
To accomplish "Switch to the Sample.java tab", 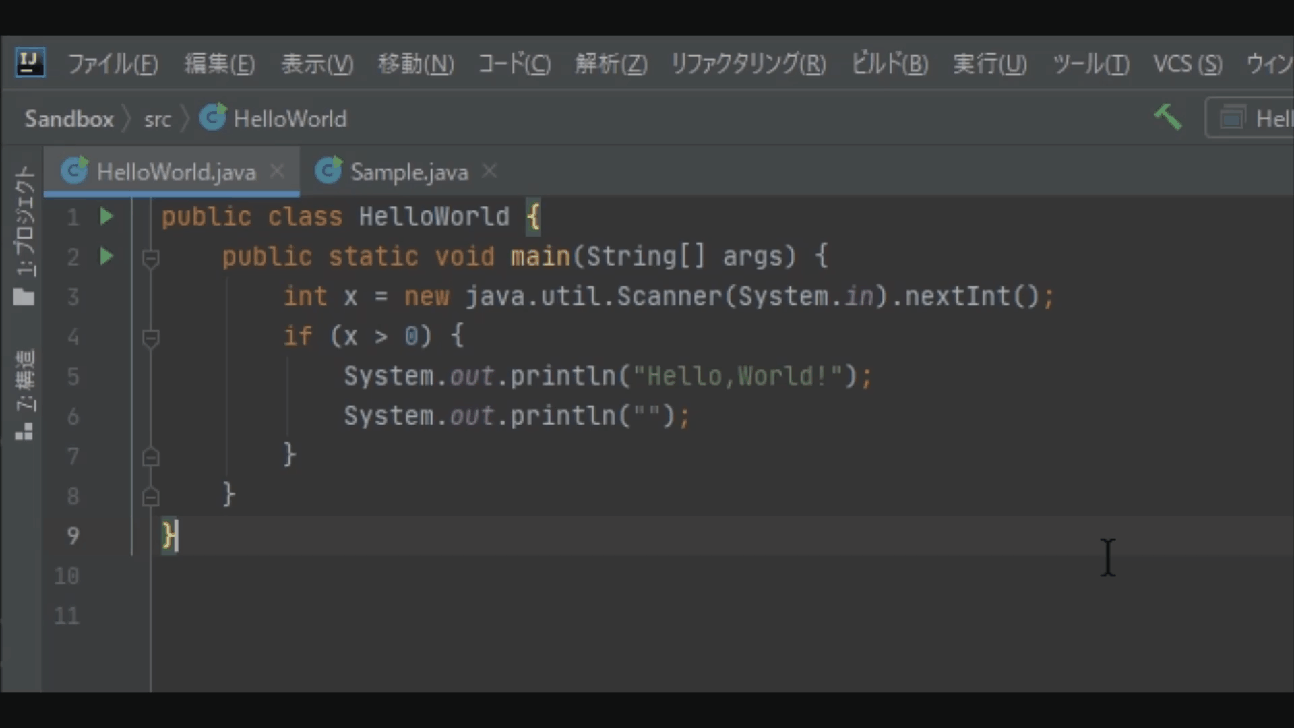I will coord(408,172).
